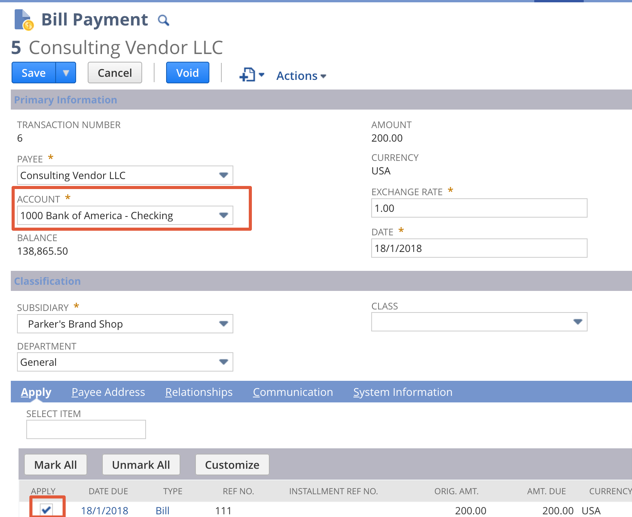Image resolution: width=632 pixels, height=517 pixels.
Task: Open the 18/1/2018 date due link
Action: click(105, 511)
